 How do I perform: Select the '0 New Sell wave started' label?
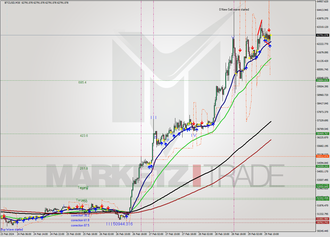(234, 10)
